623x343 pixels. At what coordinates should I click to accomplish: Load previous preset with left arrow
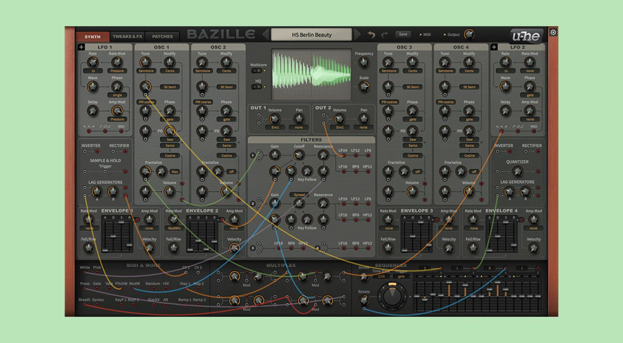pyautogui.click(x=265, y=35)
